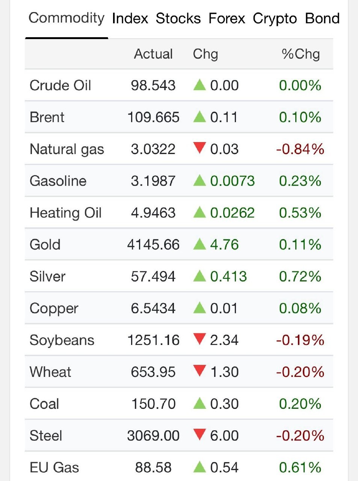This screenshot has height=481, width=358.
Task: Click the green up arrow for Gold
Action: pyautogui.click(x=199, y=245)
